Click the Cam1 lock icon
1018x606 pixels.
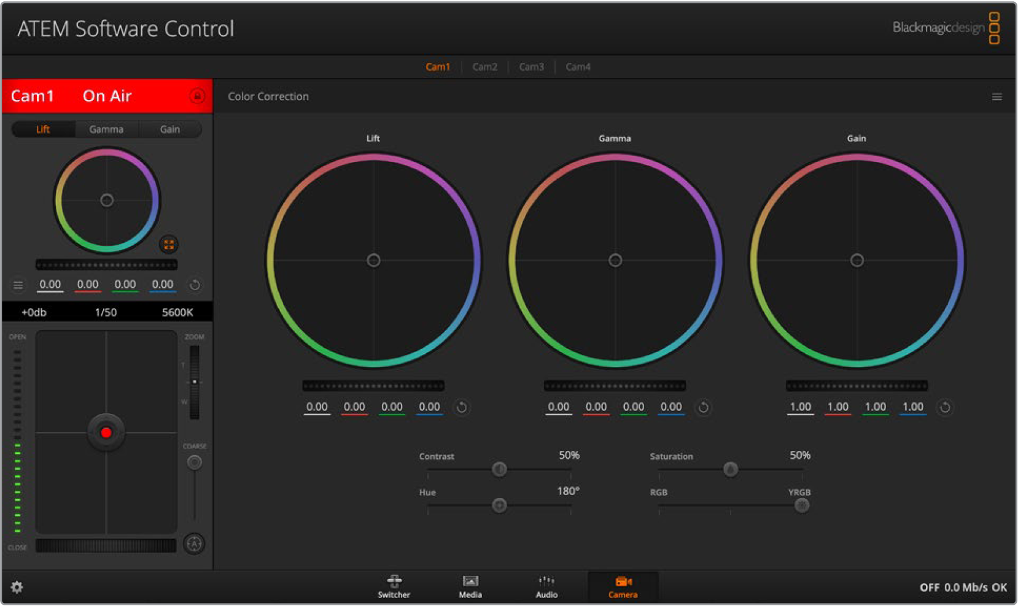click(x=197, y=96)
